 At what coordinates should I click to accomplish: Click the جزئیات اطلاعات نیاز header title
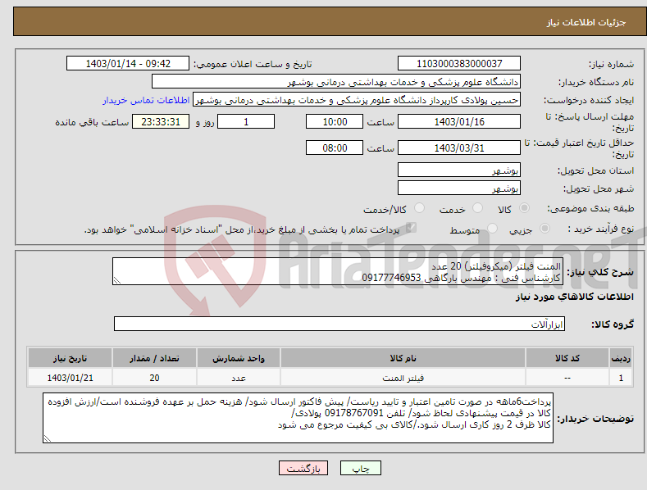point(586,22)
